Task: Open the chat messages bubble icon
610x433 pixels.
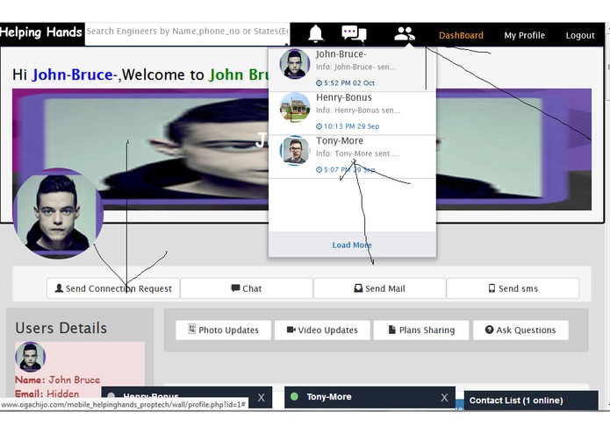Action: pyautogui.click(x=354, y=34)
